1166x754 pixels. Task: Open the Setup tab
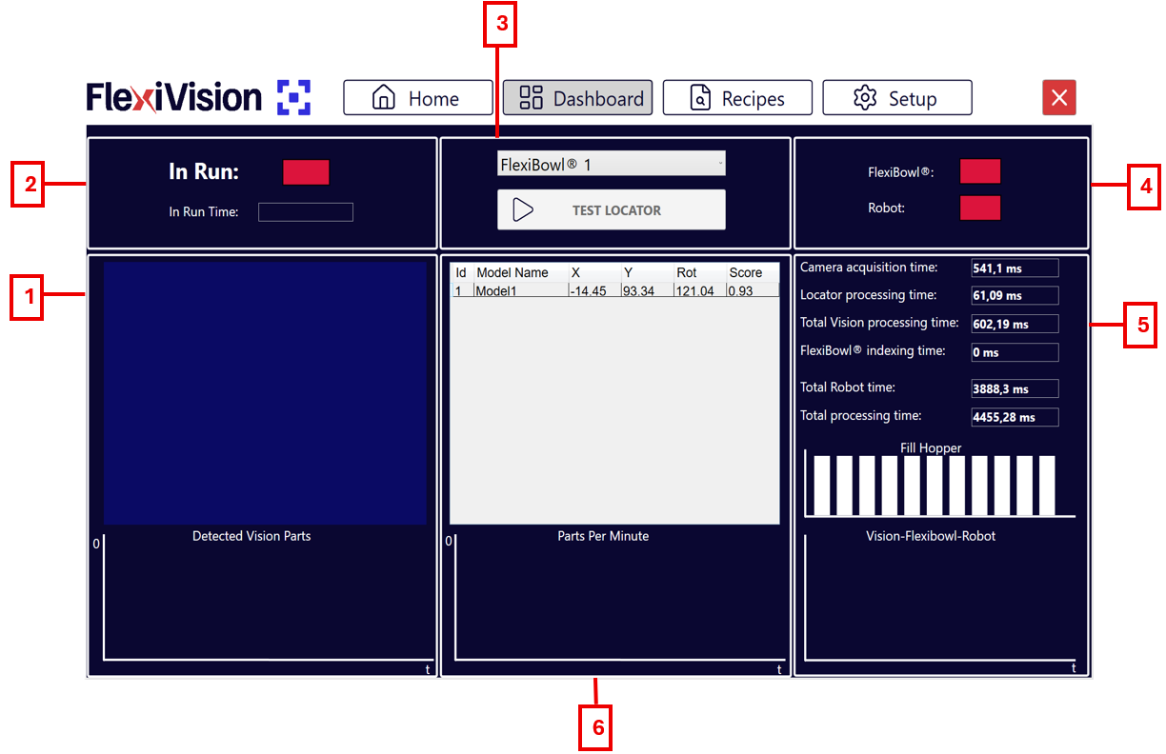point(897,97)
